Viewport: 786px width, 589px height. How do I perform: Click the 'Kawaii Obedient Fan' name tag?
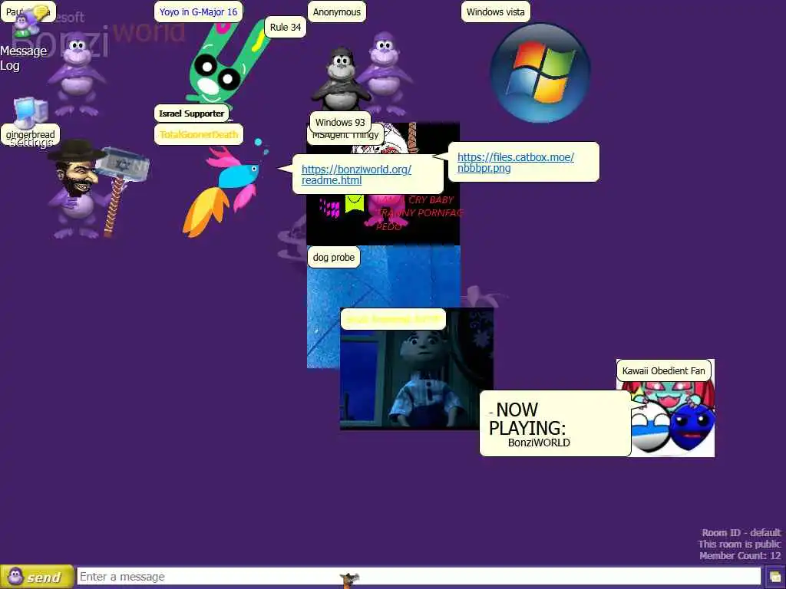664,371
